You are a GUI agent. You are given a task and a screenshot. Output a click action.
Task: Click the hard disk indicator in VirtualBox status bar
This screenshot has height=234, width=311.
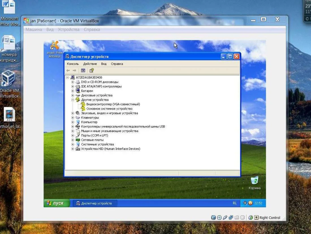[x=213, y=218]
